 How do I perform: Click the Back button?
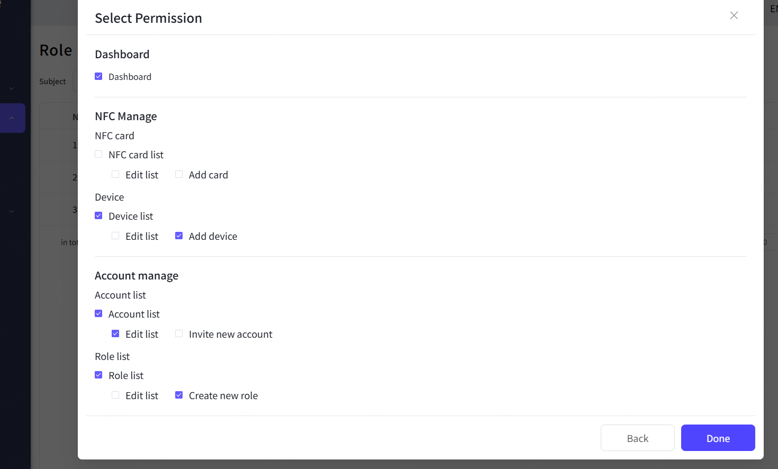[637, 438]
